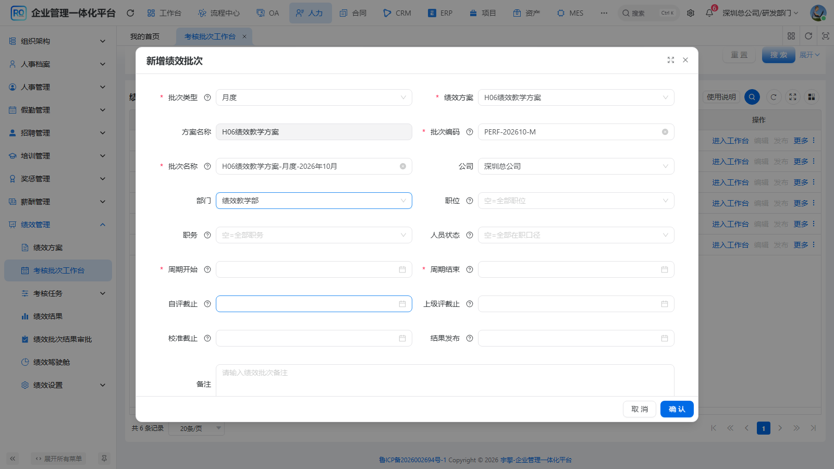Click the help icon beside 人员状态
Image resolution: width=834 pixels, height=469 pixels.
click(470, 235)
